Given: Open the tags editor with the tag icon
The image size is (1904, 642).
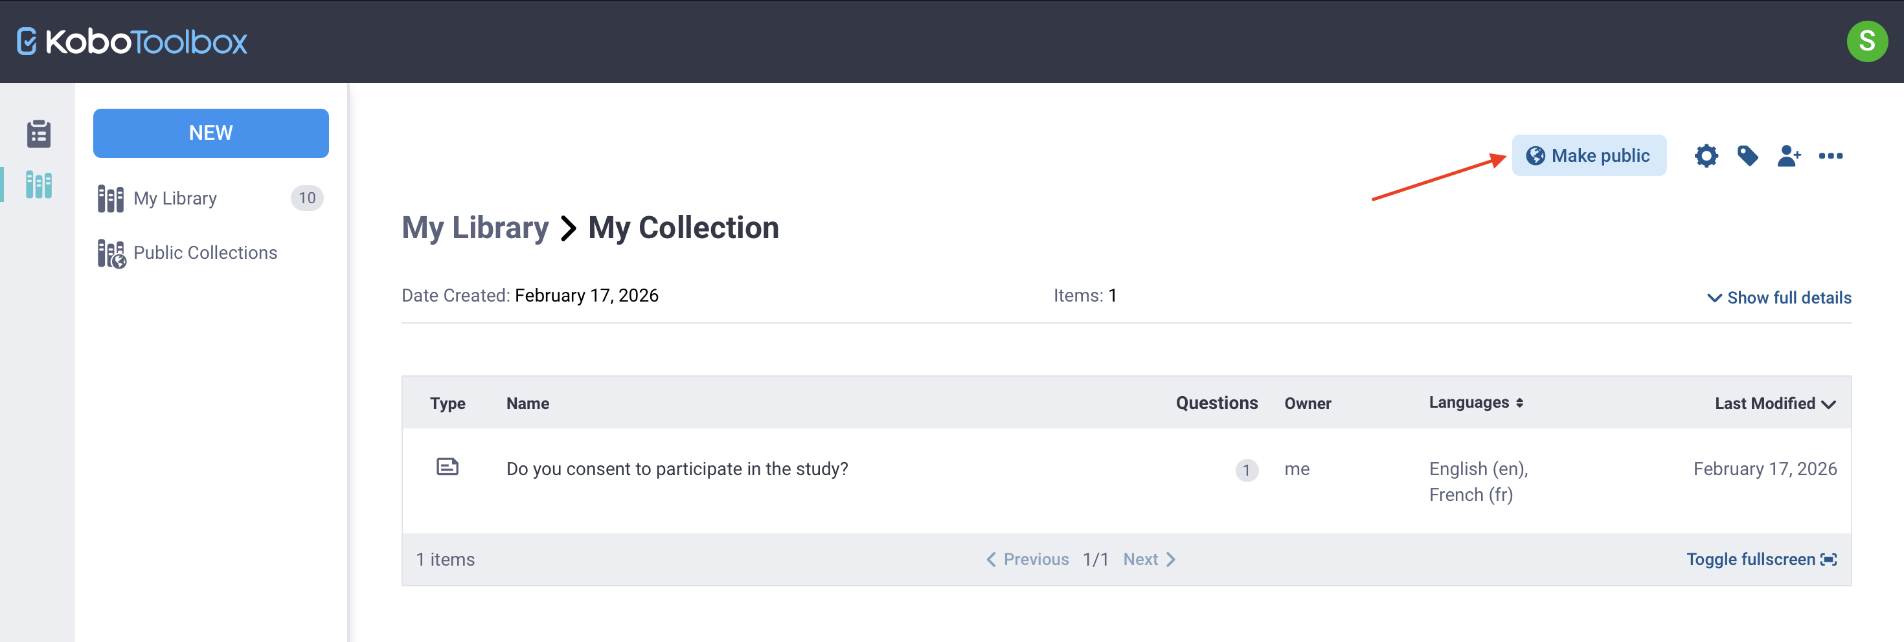Looking at the screenshot, I should point(1747,155).
